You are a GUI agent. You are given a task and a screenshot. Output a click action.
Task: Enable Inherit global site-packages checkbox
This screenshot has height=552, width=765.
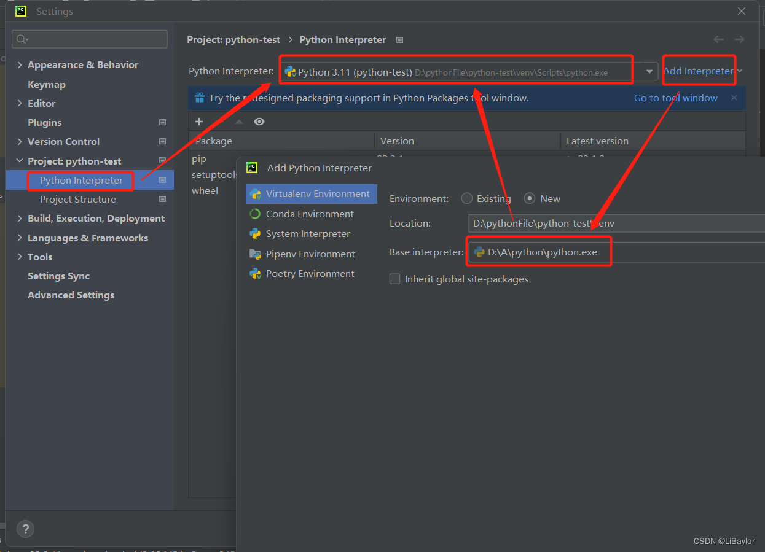coord(394,279)
